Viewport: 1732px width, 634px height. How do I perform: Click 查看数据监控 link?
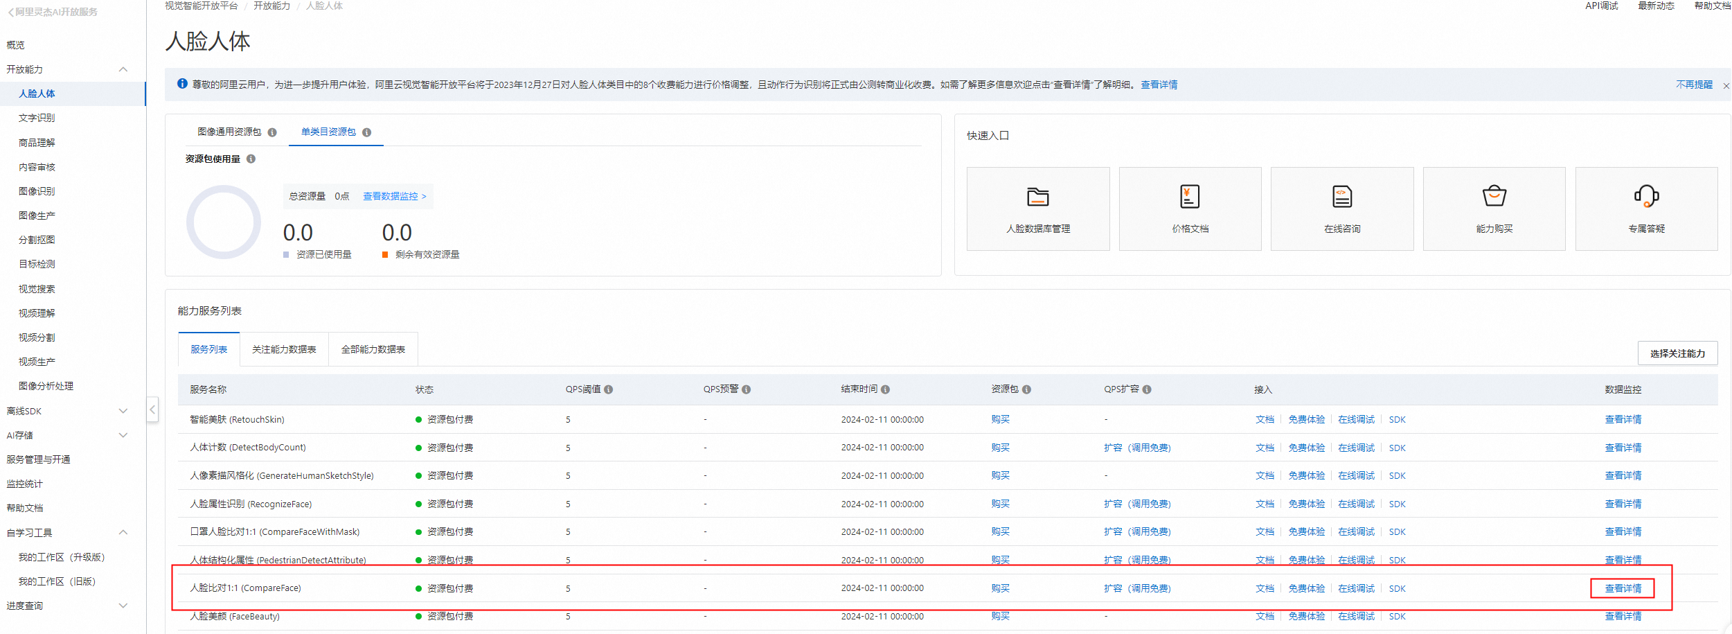click(394, 196)
